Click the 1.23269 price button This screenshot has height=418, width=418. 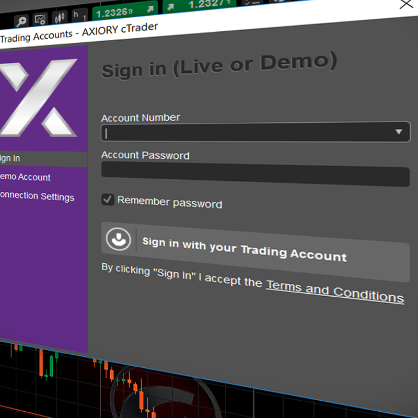(x=125, y=11)
